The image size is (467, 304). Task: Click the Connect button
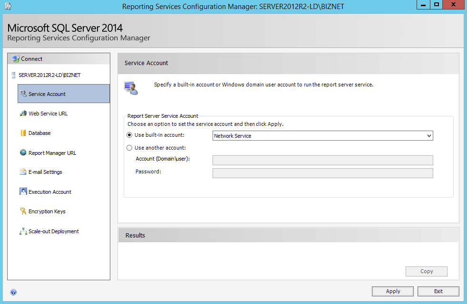(x=58, y=59)
